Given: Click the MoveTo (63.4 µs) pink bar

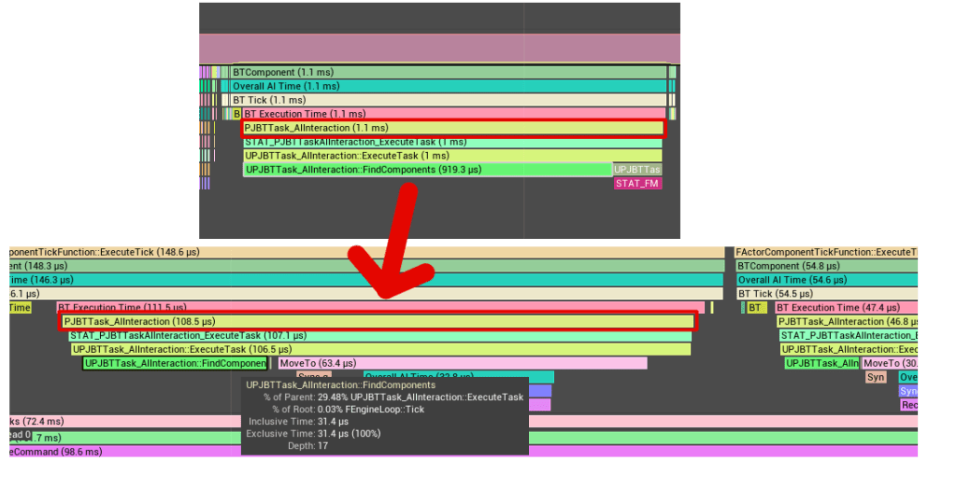Looking at the screenshot, I should pyautogui.click(x=462, y=363).
